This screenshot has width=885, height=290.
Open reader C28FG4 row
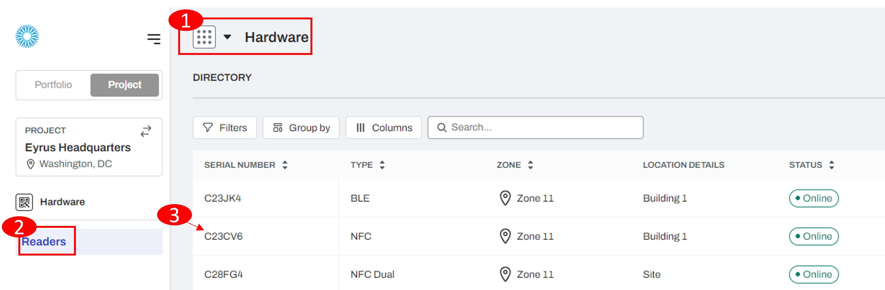tap(223, 274)
